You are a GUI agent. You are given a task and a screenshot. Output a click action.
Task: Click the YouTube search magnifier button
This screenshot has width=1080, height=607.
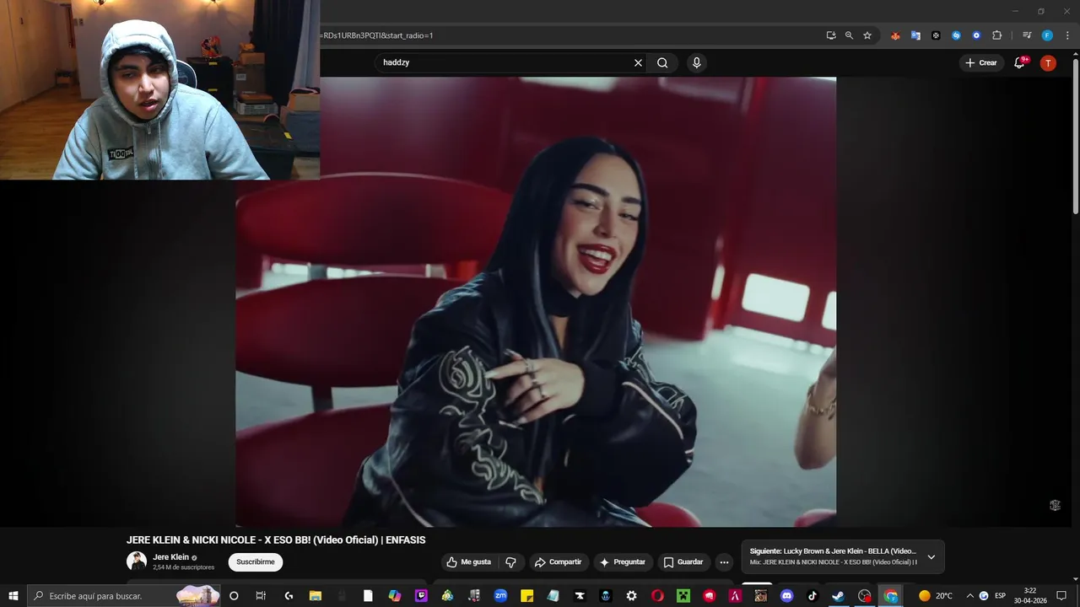pos(662,62)
